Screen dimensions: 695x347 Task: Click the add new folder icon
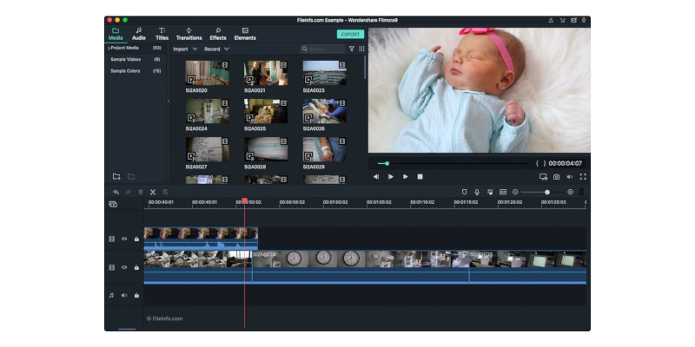click(116, 176)
